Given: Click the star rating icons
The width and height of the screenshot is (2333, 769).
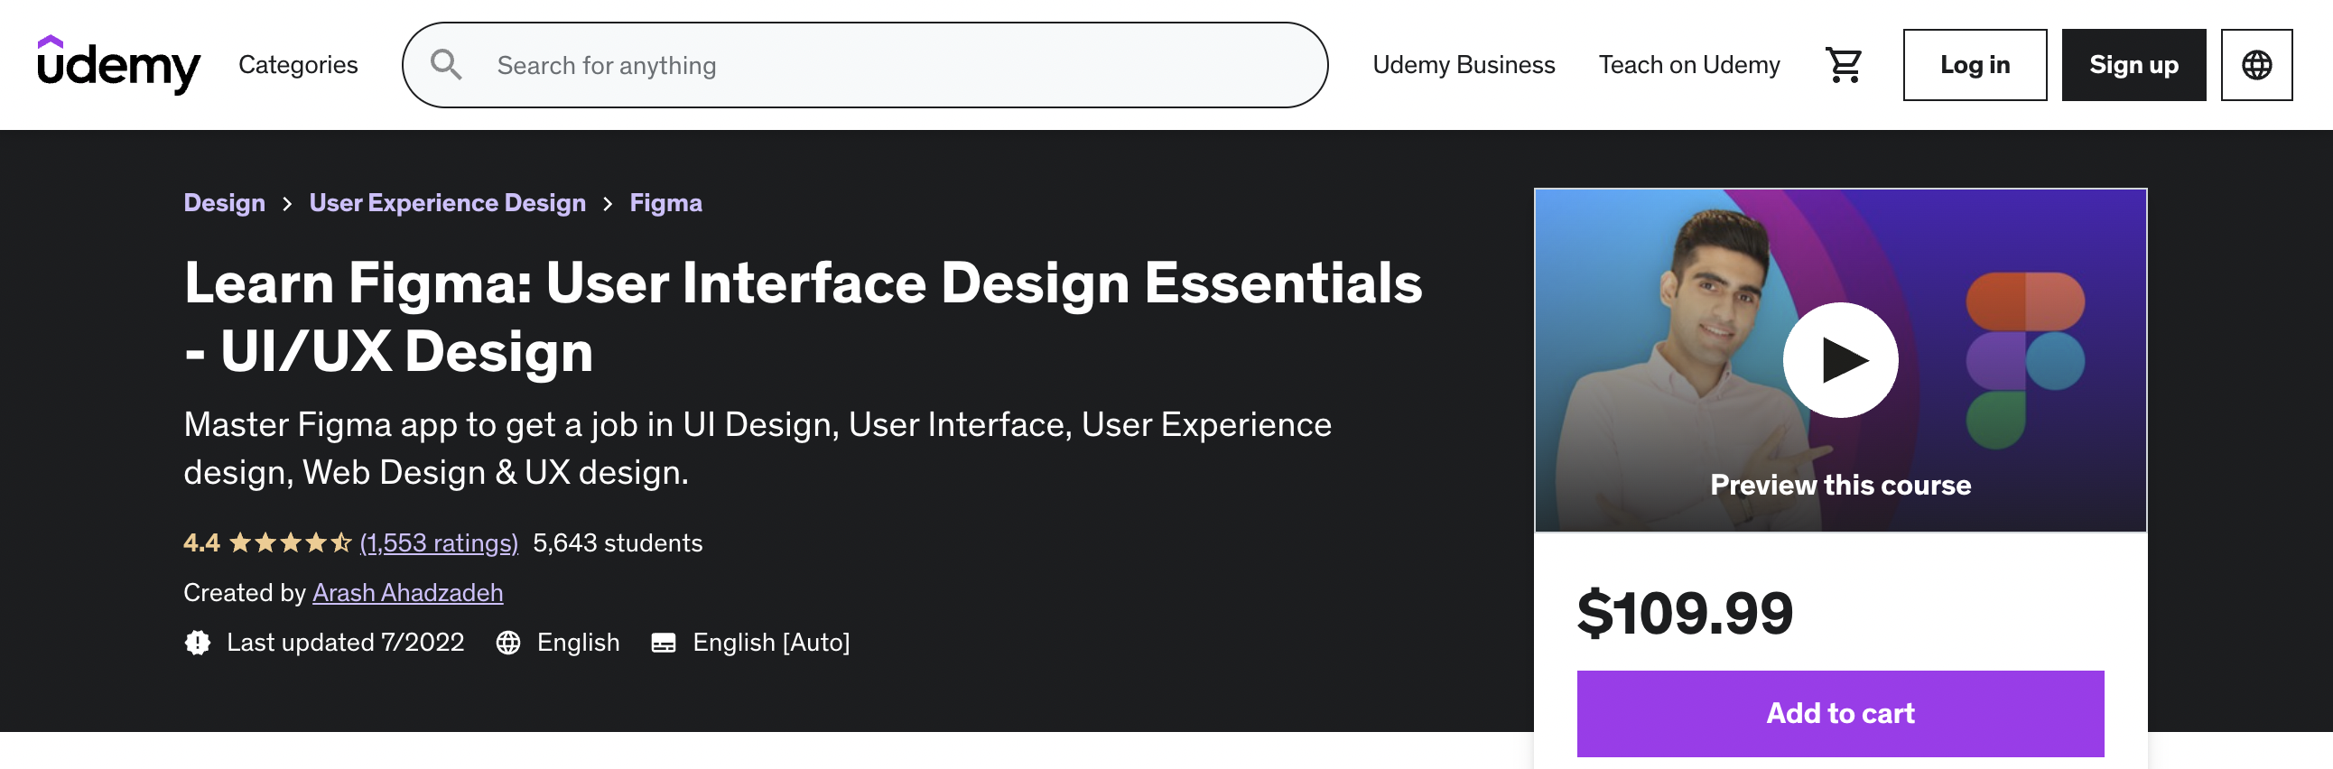Looking at the screenshot, I should [x=290, y=542].
